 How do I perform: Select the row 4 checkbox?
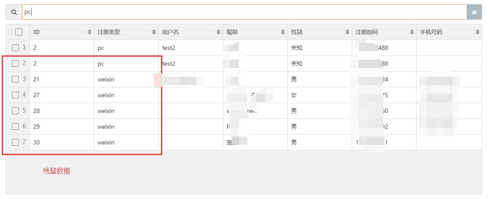(15, 95)
